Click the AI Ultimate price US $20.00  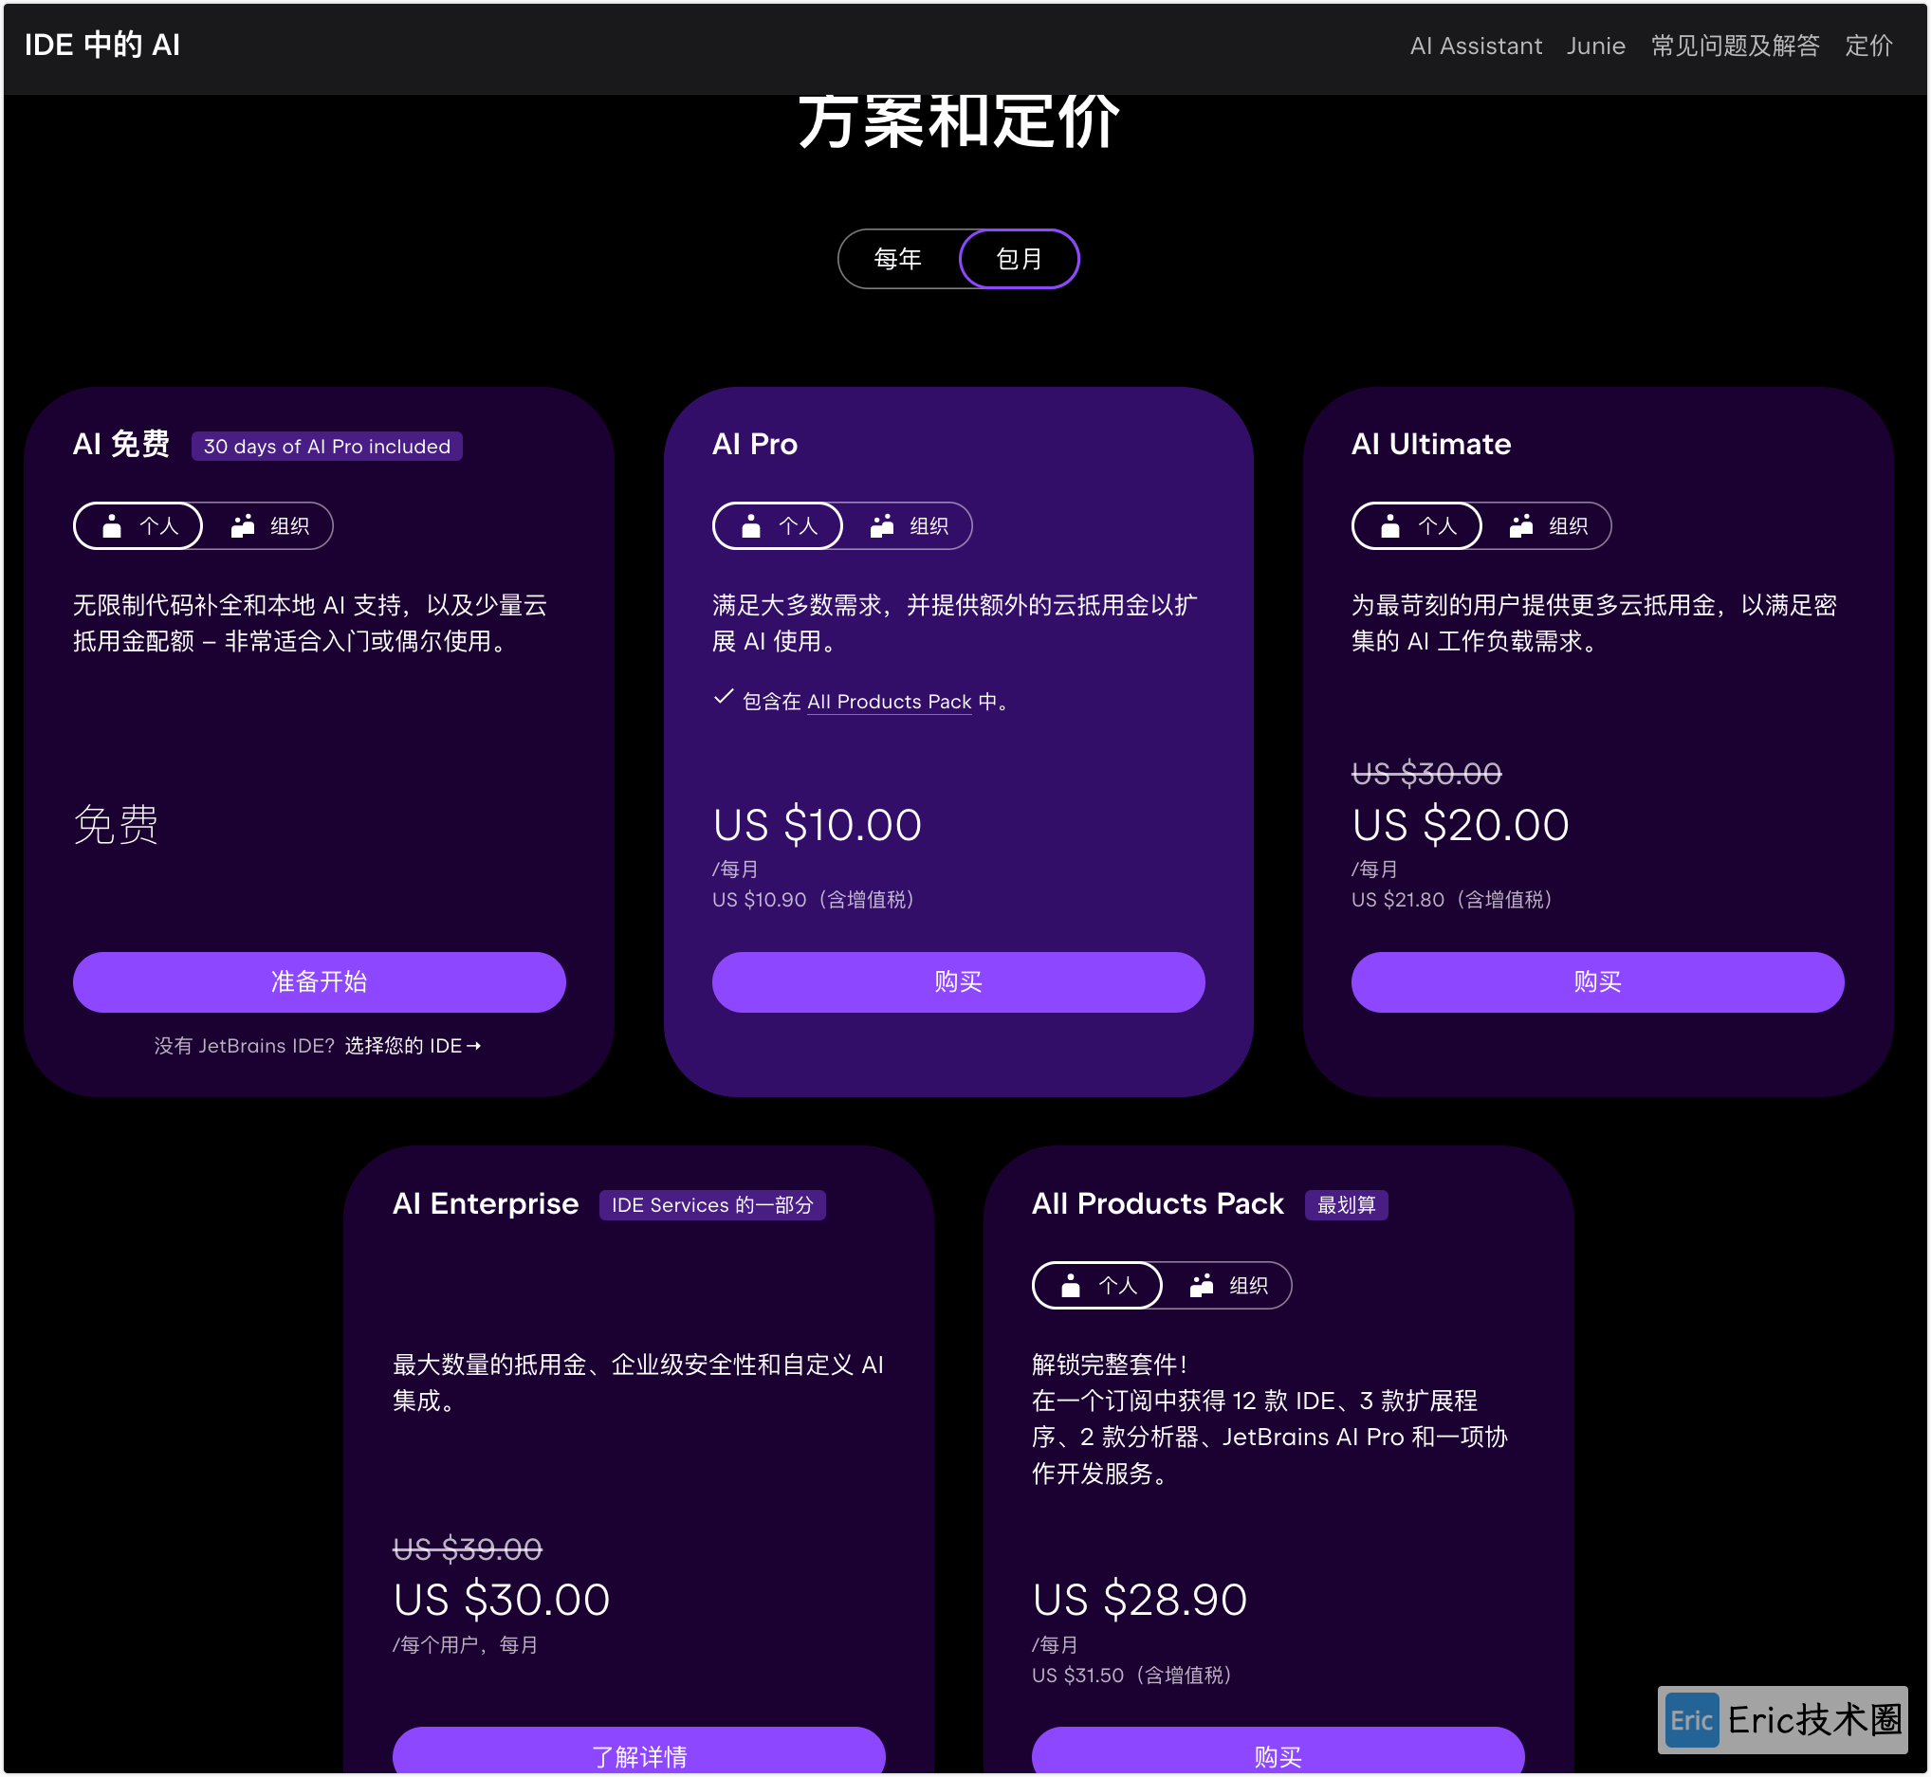click(1461, 825)
